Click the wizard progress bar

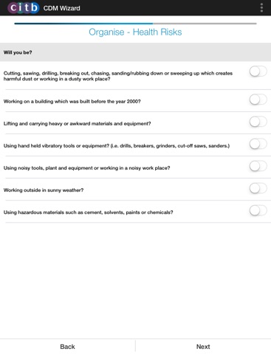(x=135, y=24)
